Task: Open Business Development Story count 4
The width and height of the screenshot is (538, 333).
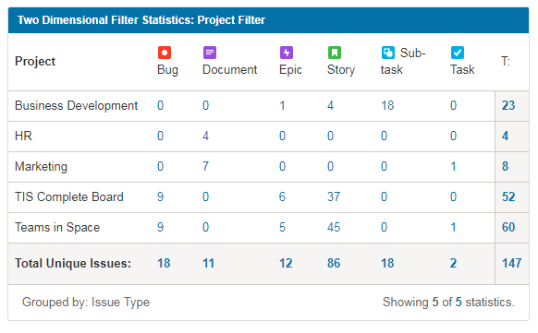Action: click(330, 105)
